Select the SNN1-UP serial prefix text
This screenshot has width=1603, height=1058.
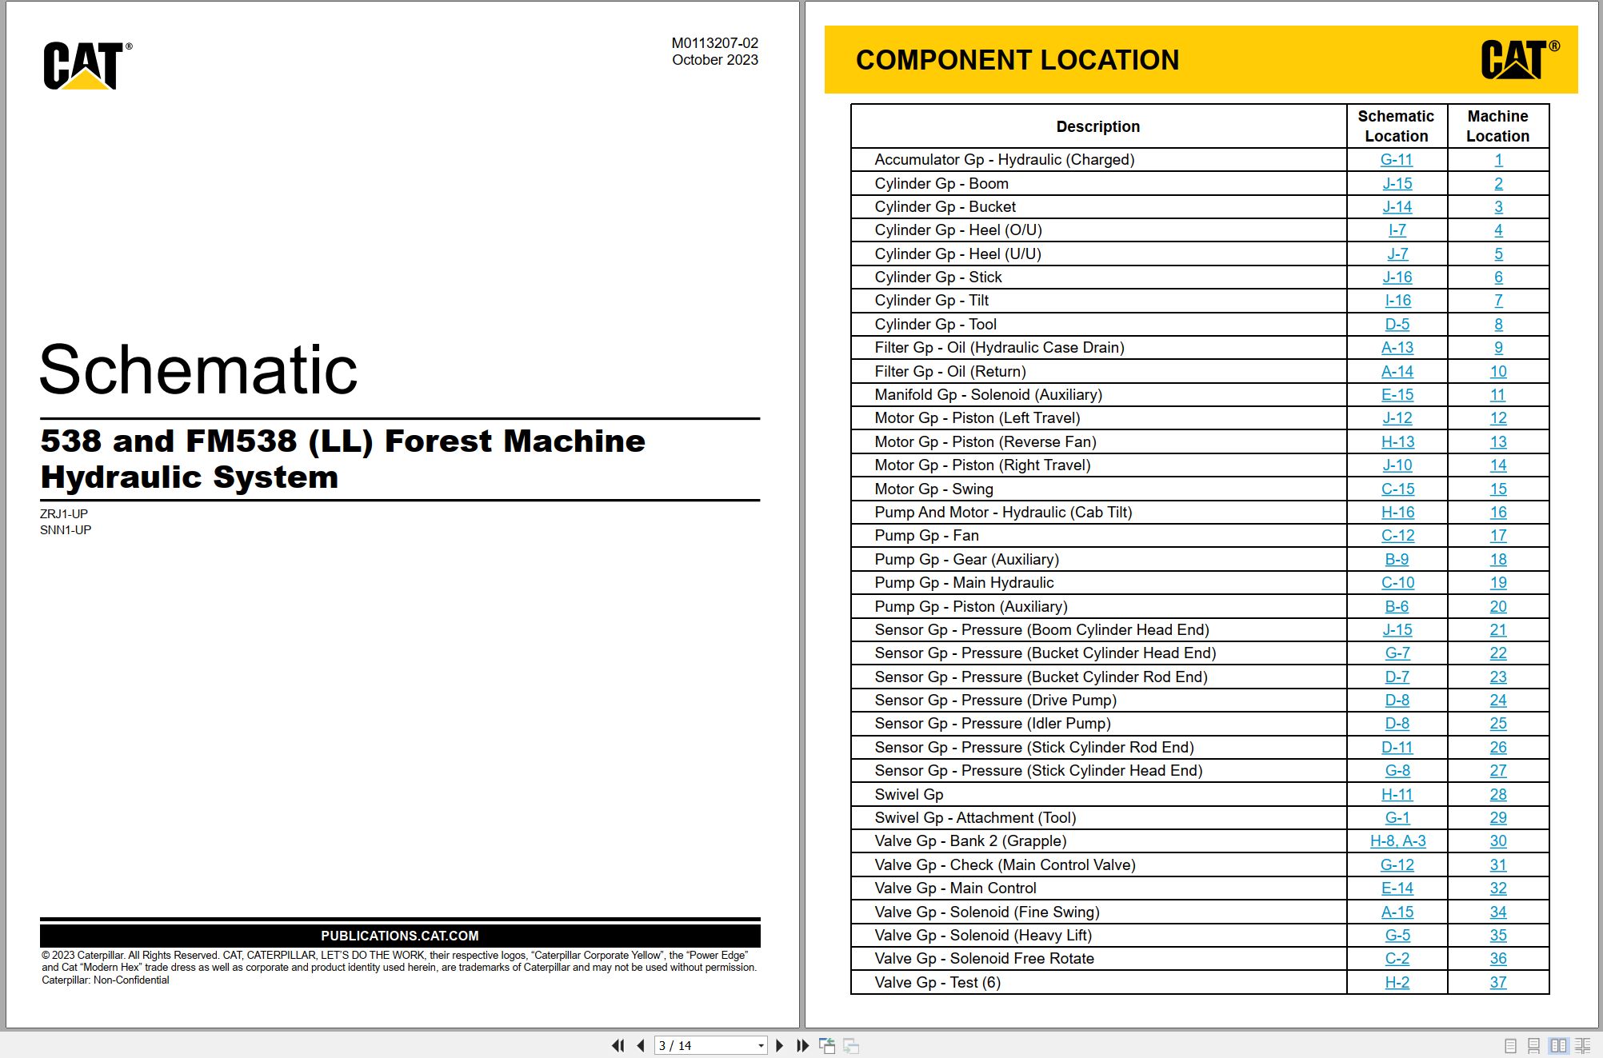(66, 529)
